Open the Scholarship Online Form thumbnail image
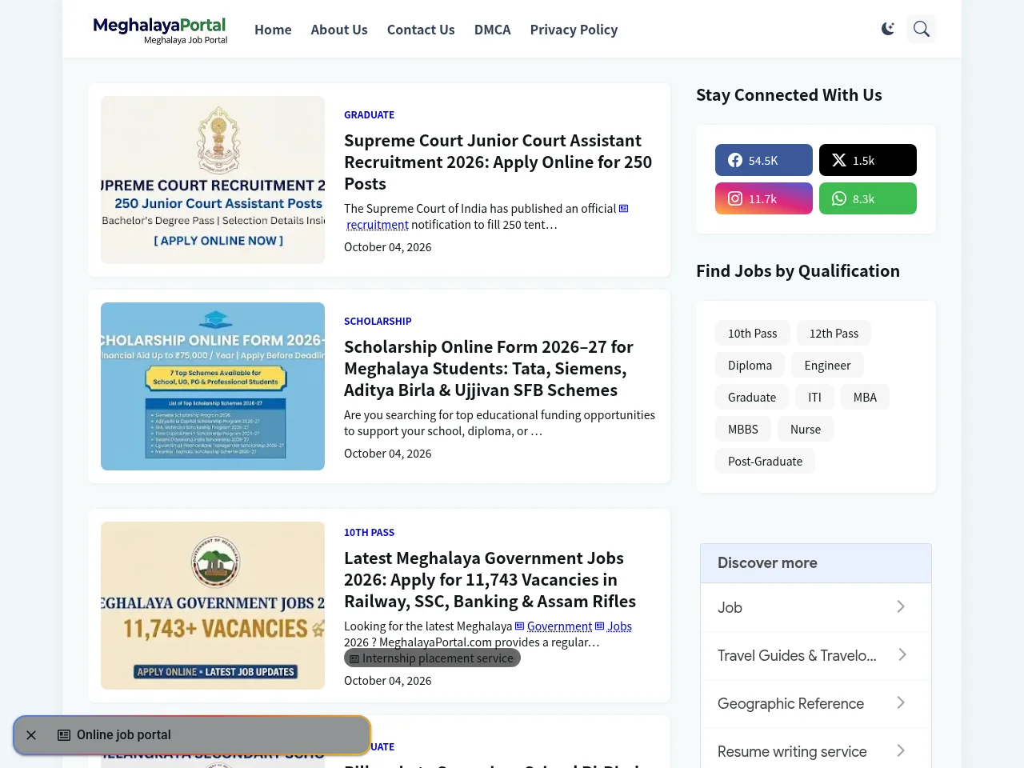This screenshot has height=768, width=1024. coord(213,386)
